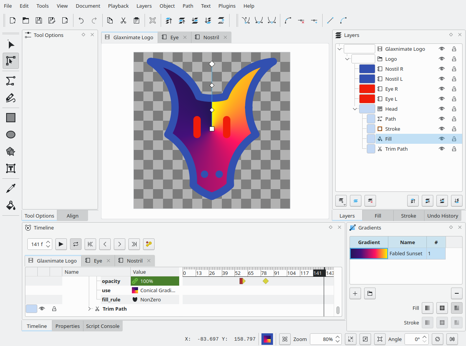Add a new gradient with plus button
This screenshot has width=466, height=346.
[355, 293]
